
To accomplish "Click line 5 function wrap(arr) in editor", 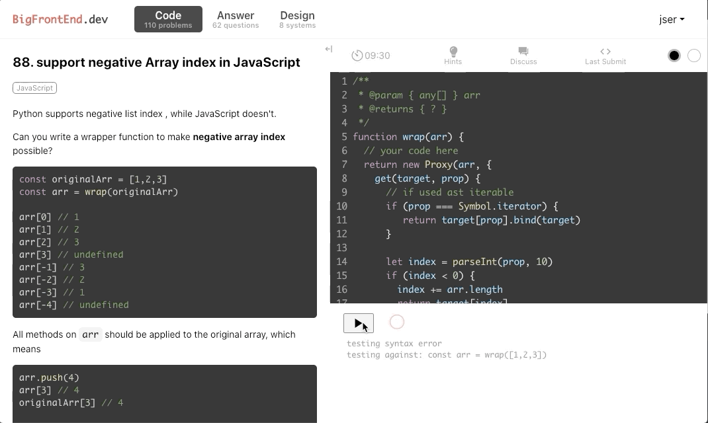I will 408,137.
